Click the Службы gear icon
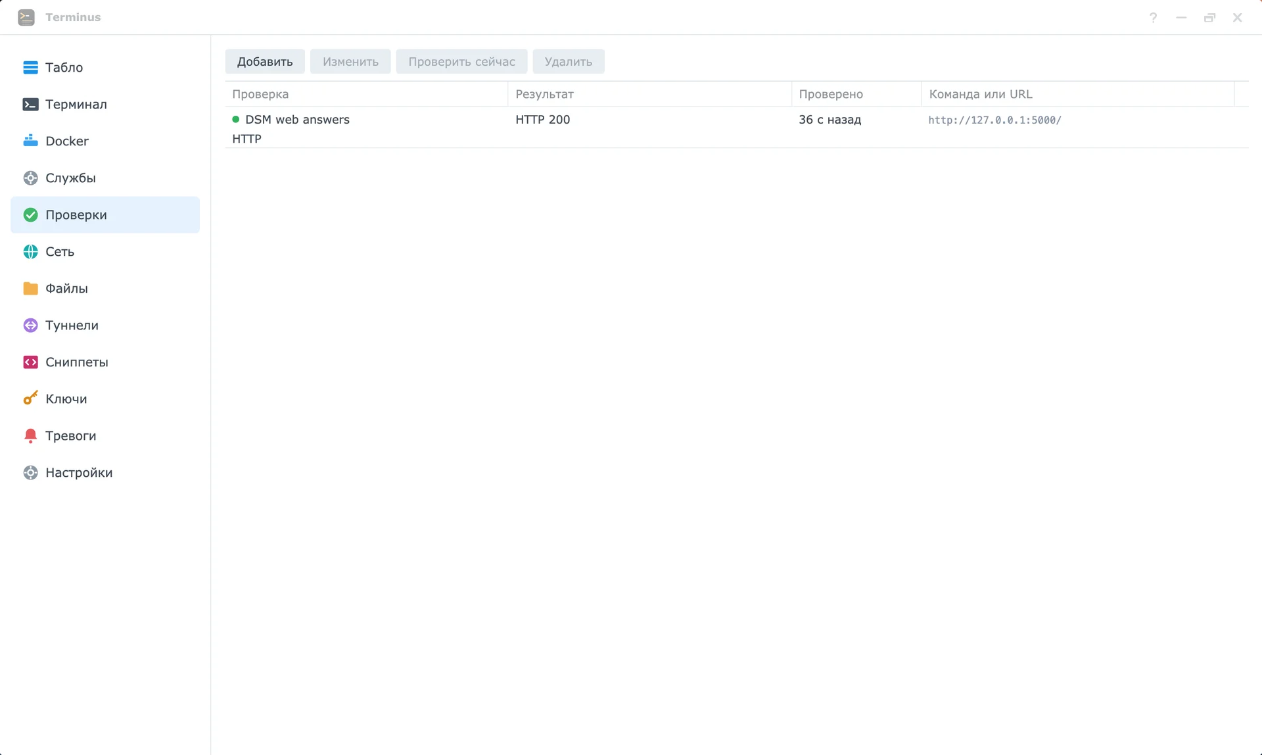1262x755 pixels. coord(30,178)
